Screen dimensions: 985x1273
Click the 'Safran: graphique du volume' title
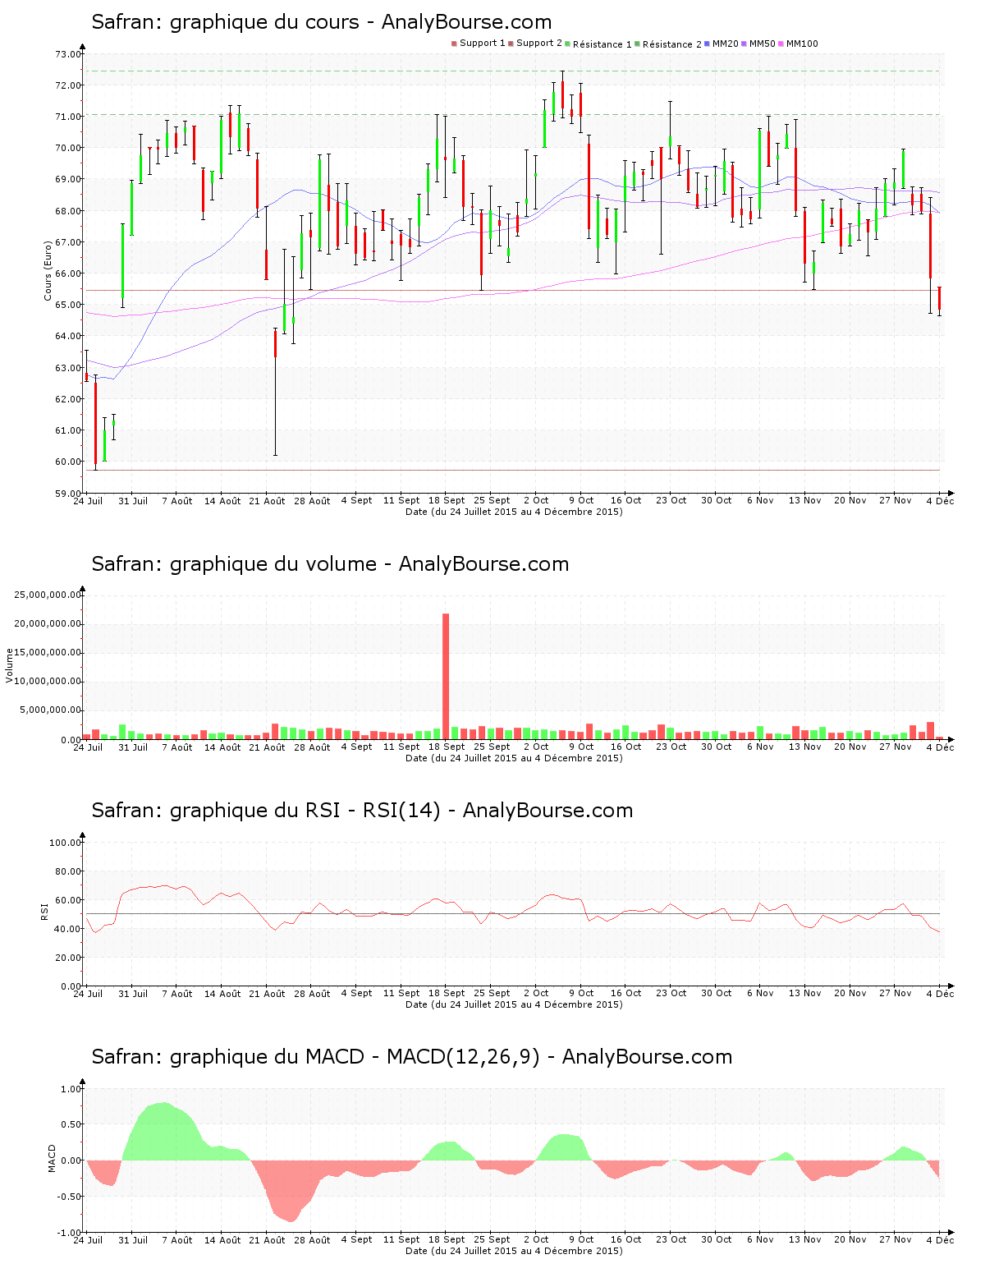[x=330, y=563]
